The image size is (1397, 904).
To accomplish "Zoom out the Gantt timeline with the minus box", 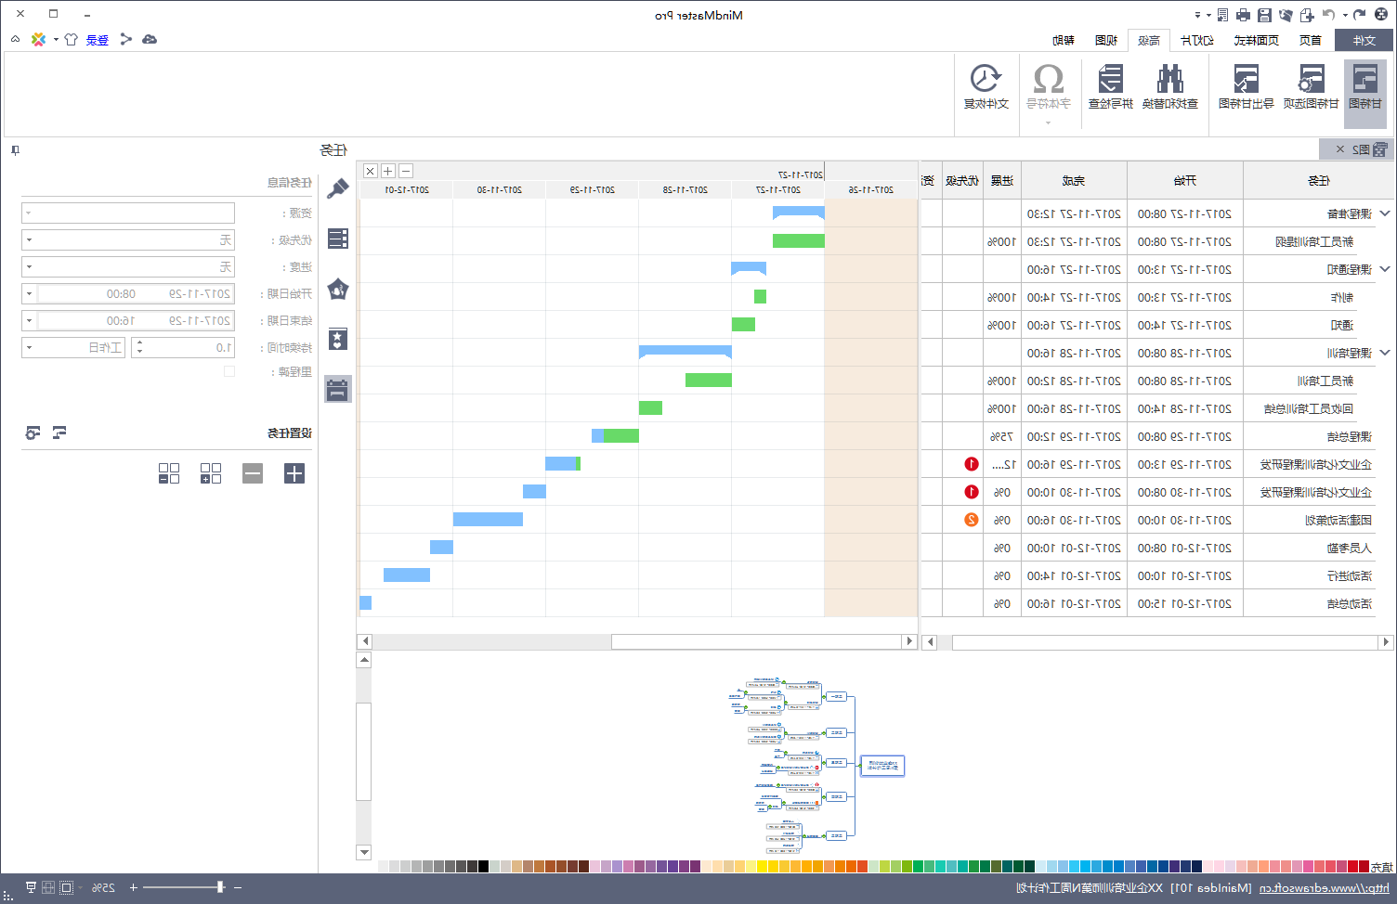I will pos(406,171).
